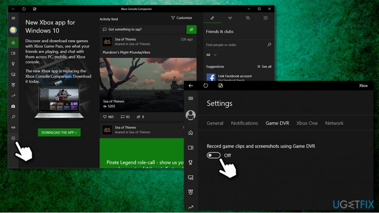379x213 pixels.
Task: Go Home from Xbox Settings sidebar
Action: 191,133
